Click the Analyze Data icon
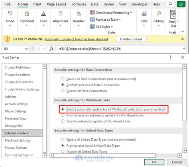 click(x=173, y=14)
